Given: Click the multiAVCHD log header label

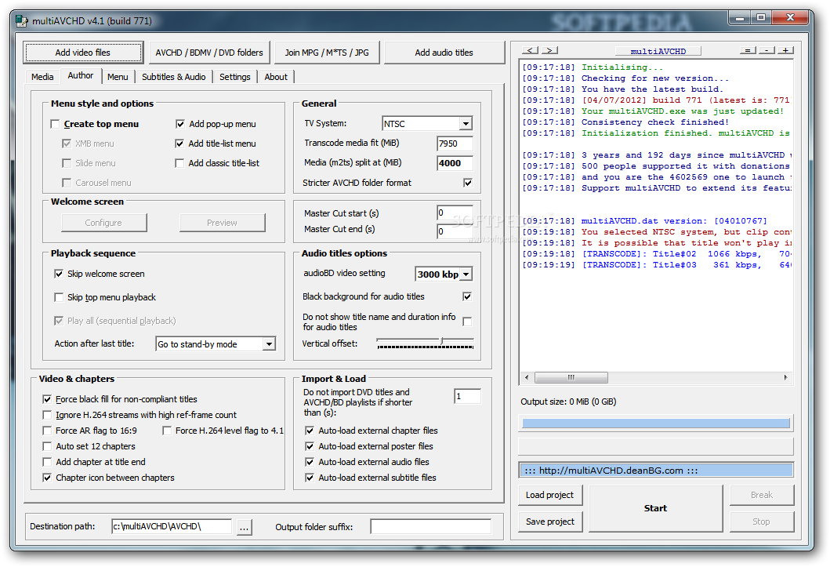Looking at the screenshot, I should coord(658,51).
